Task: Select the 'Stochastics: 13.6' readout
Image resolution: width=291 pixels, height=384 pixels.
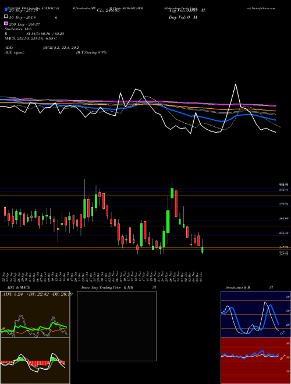Action: tap(18, 29)
